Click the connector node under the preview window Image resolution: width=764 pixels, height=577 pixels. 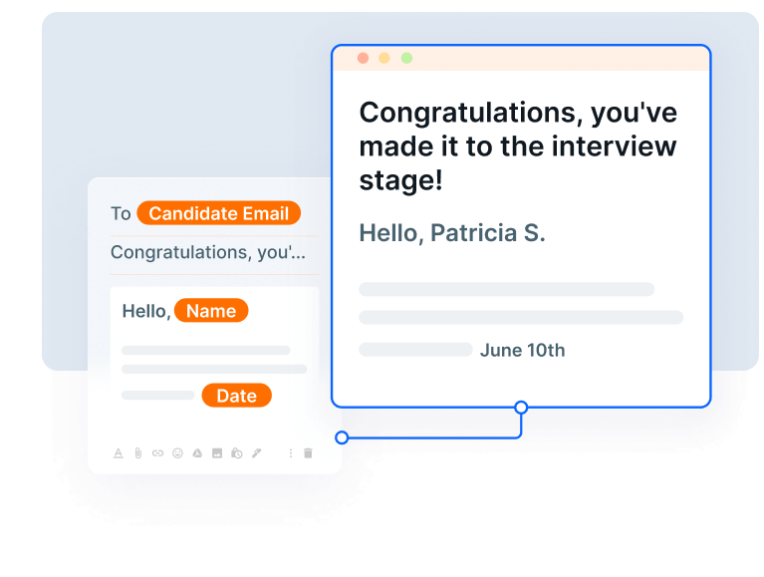tap(521, 407)
